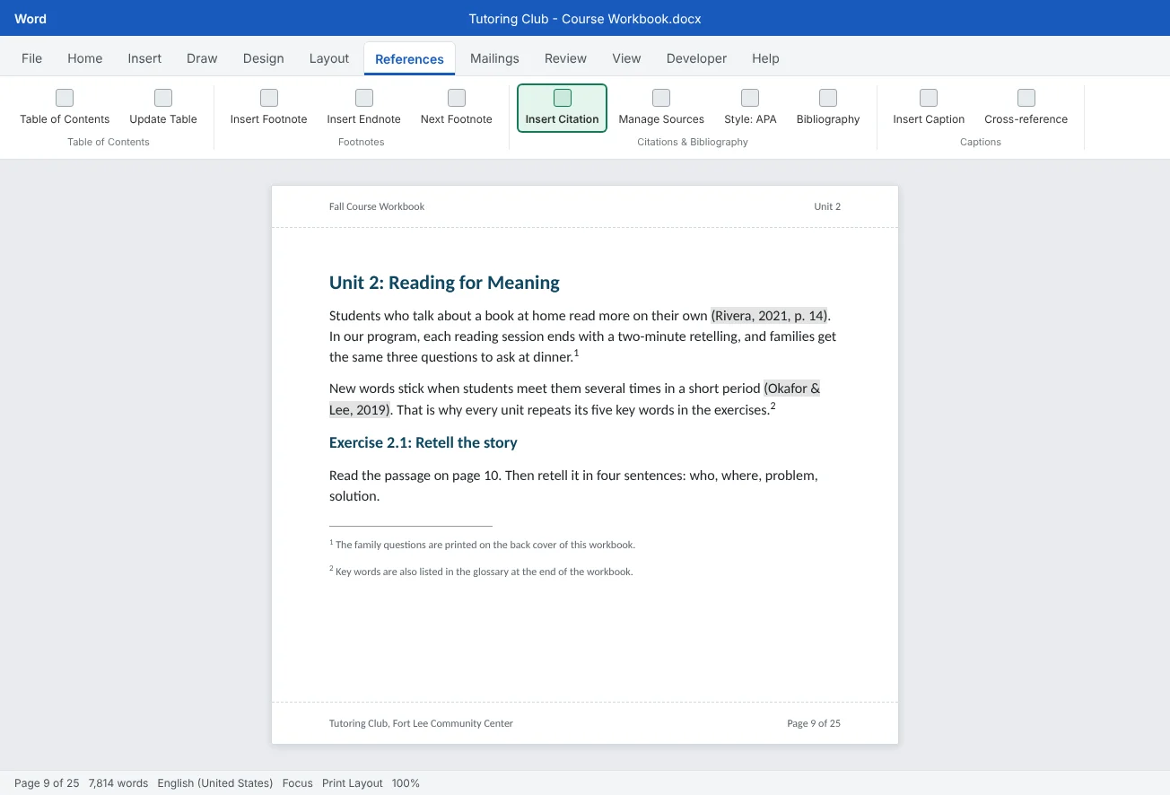
Task: Click the Update Table icon
Action: point(163,98)
